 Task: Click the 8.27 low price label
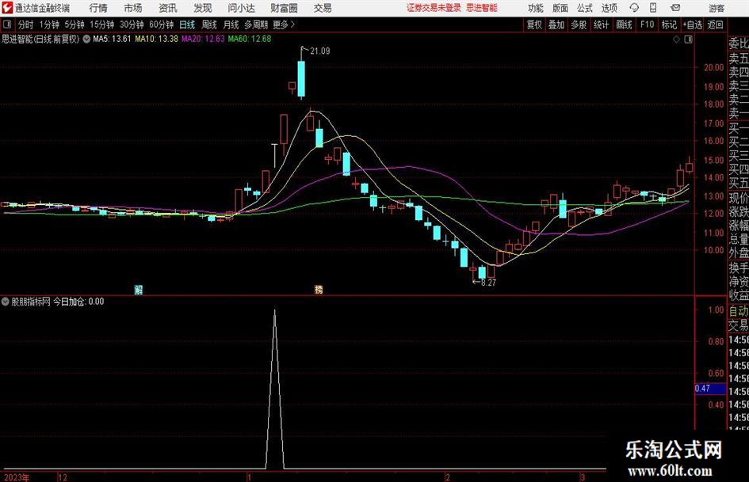[x=489, y=283]
